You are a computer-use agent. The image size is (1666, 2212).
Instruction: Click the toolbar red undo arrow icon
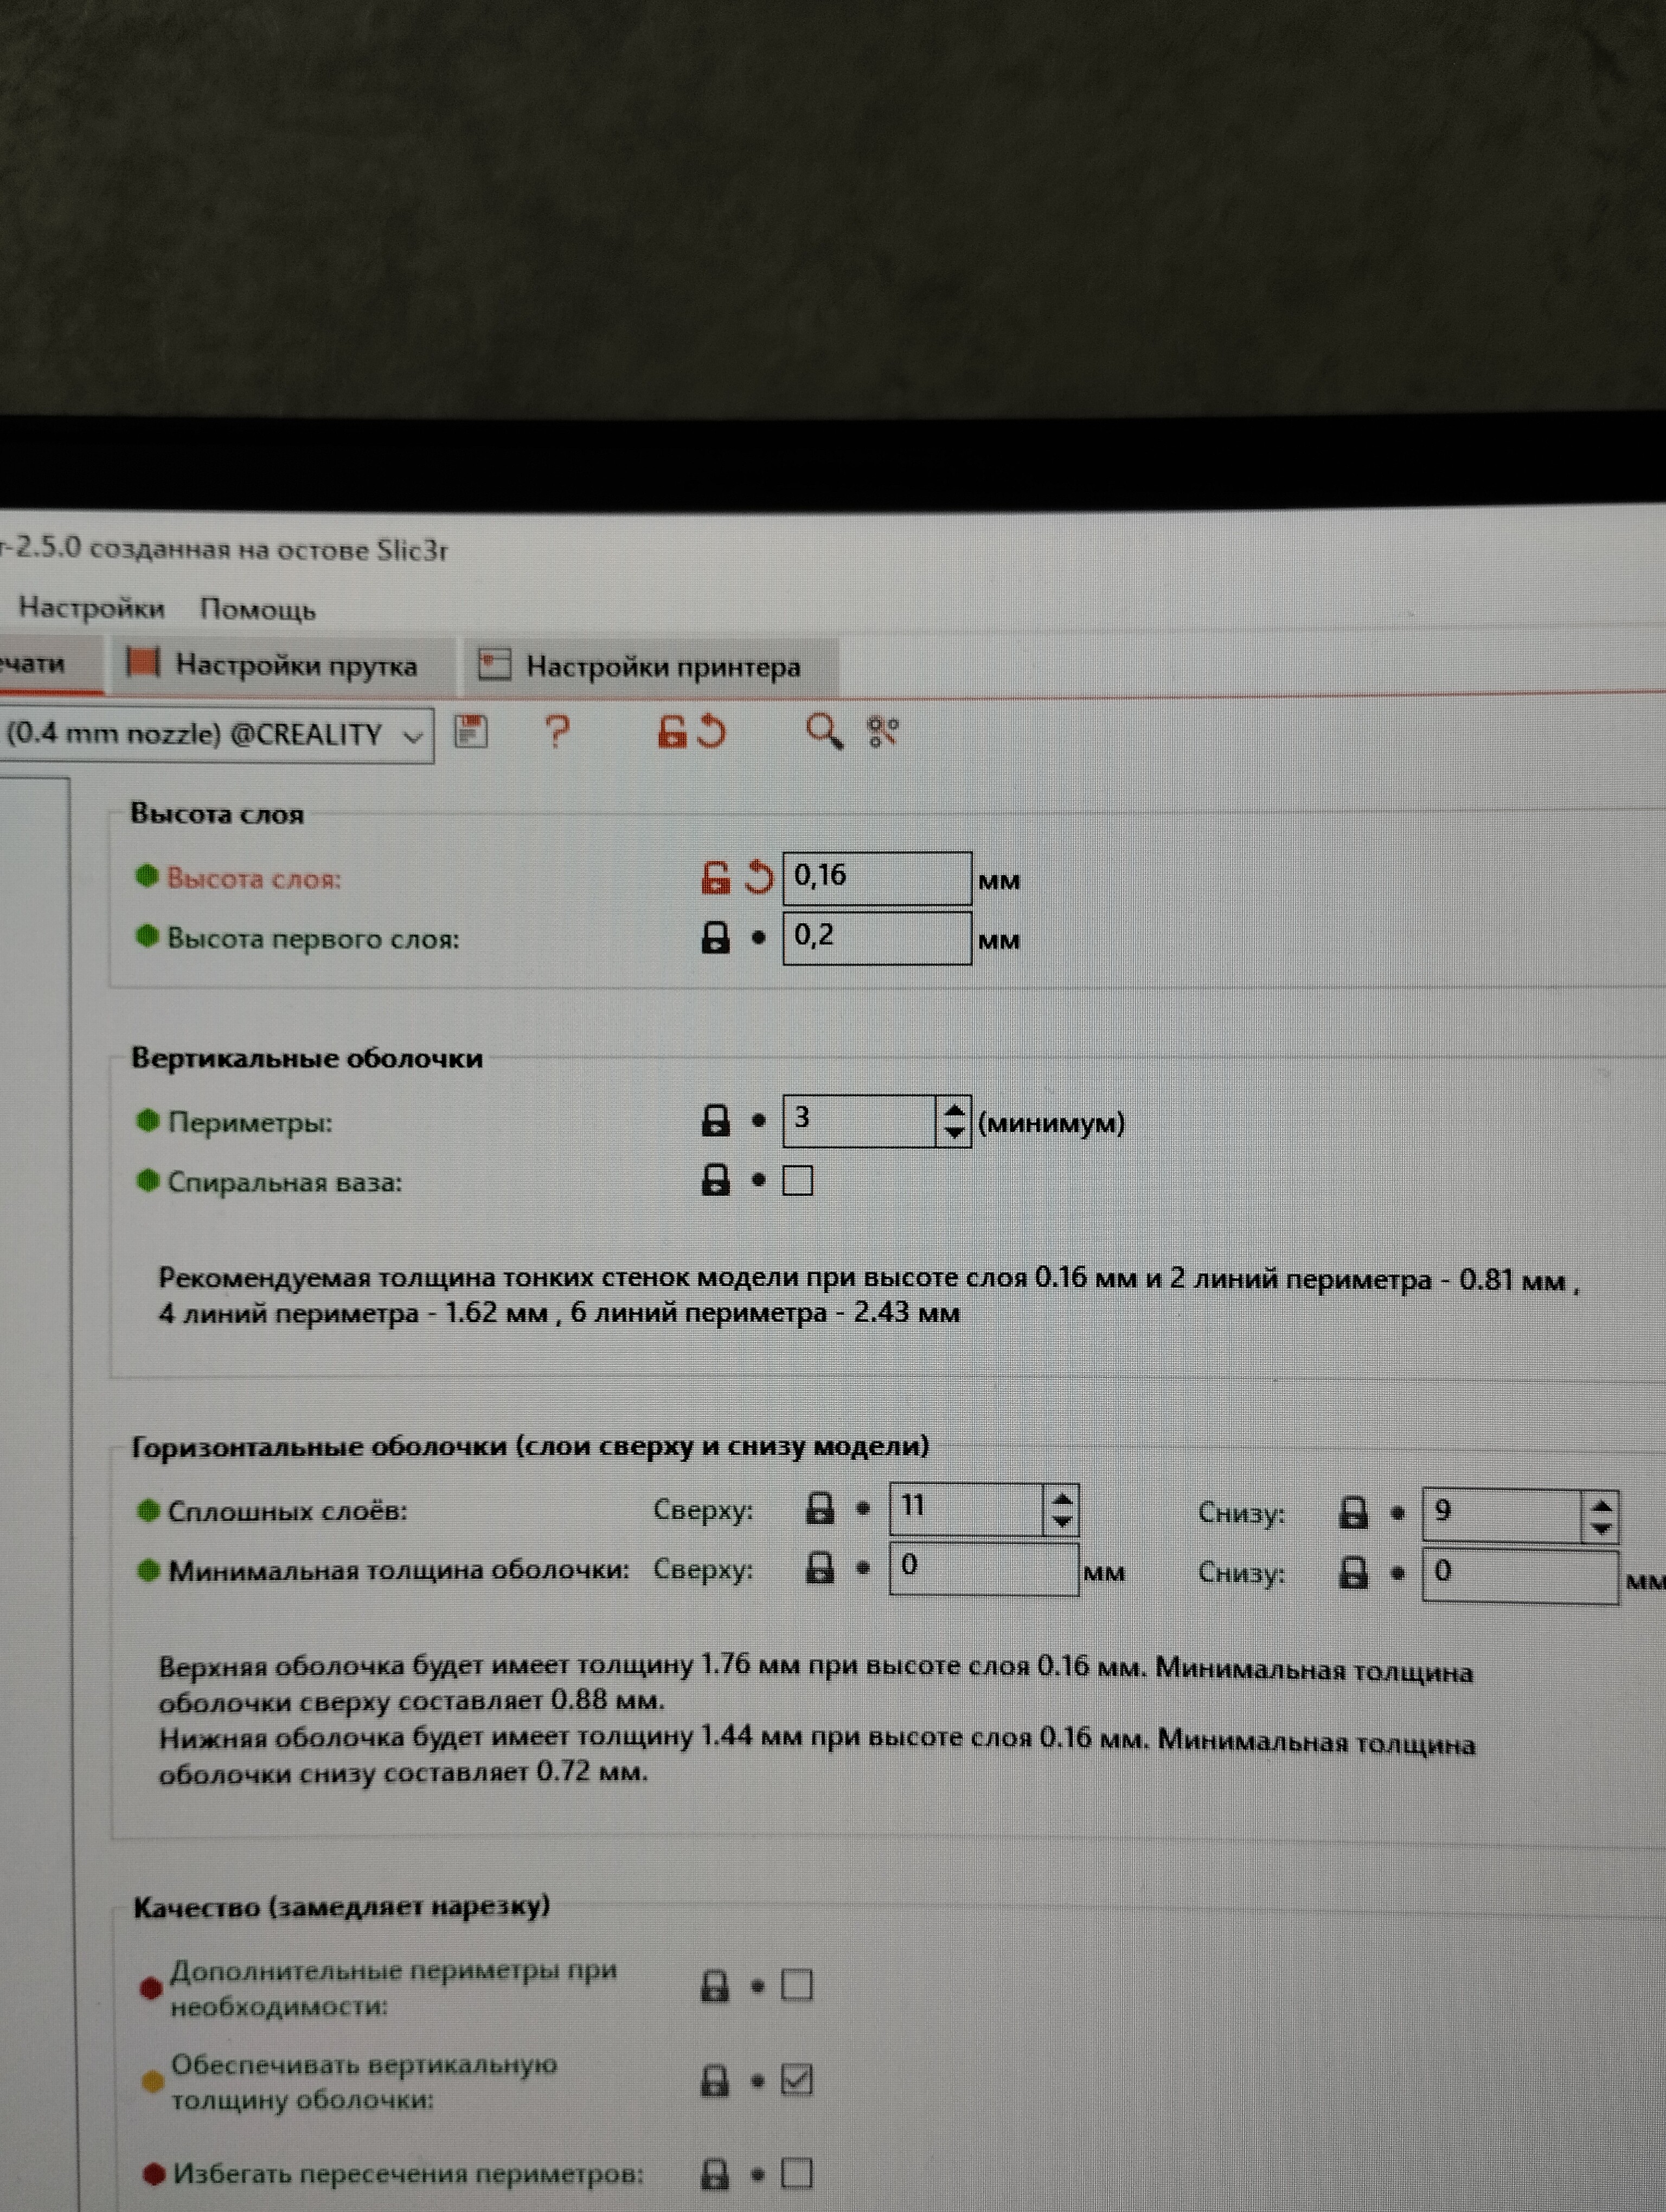(x=712, y=732)
